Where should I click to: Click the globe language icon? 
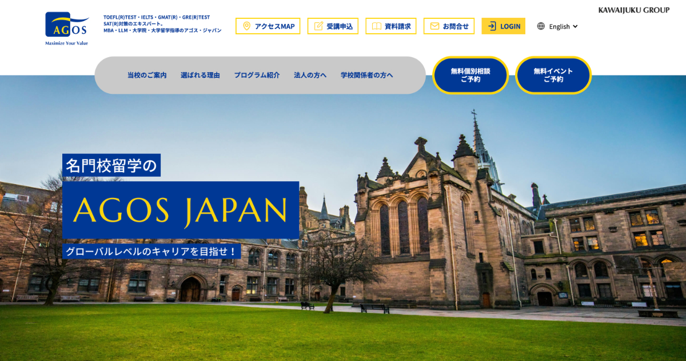[x=541, y=26]
